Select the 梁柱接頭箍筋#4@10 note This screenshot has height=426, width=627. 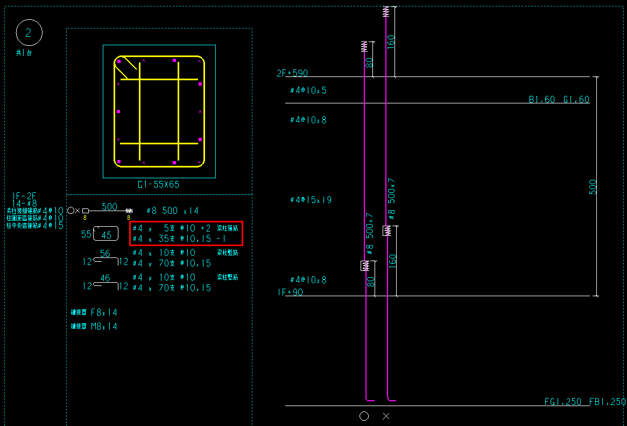(x=35, y=211)
